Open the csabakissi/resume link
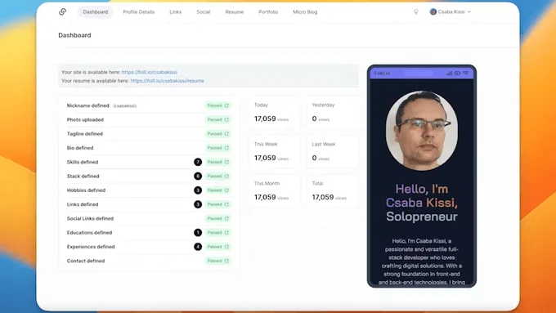Screen dimensions: 556x313 [167, 81]
